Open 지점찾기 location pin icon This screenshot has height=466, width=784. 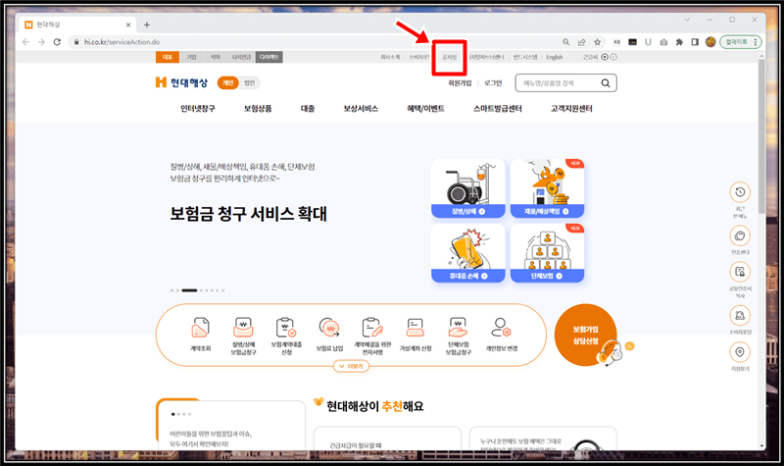click(x=740, y=352)
